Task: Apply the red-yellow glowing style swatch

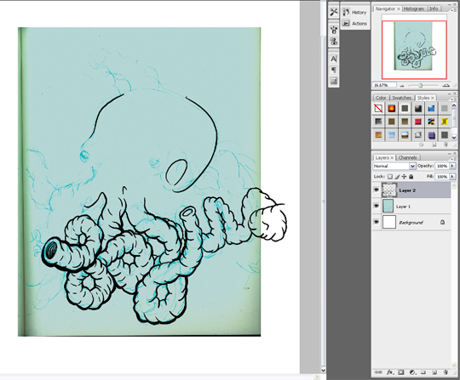Action: (x=391, y=108)
